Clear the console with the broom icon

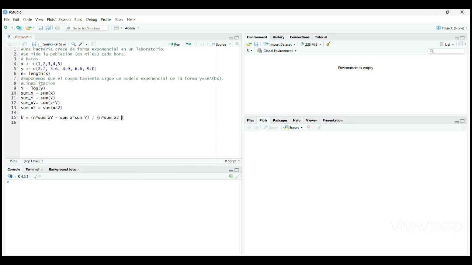click(238, 177)
